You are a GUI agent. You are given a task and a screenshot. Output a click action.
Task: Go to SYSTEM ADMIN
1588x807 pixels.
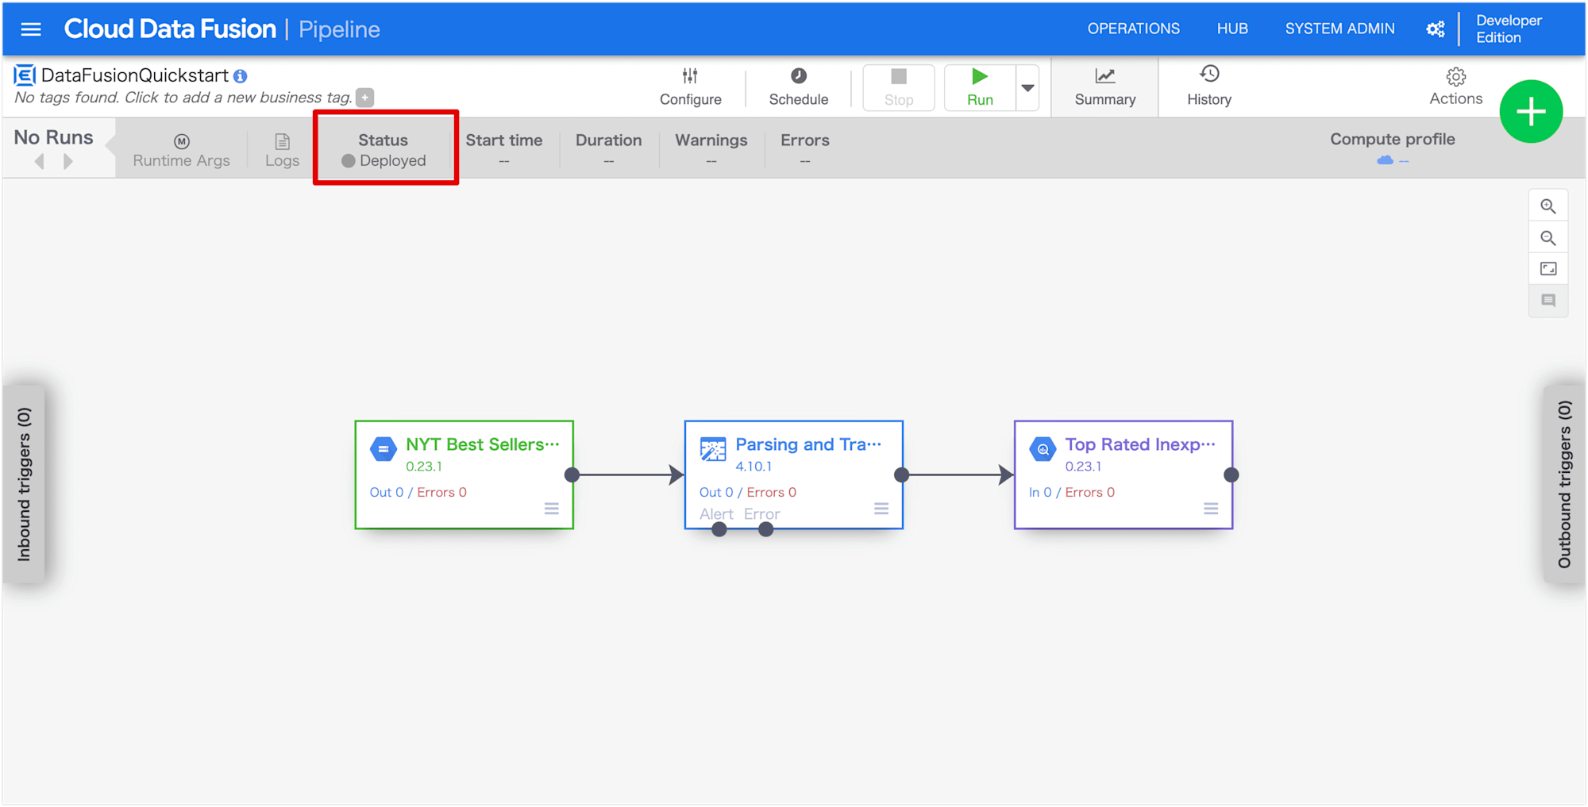pos(1339,29)
